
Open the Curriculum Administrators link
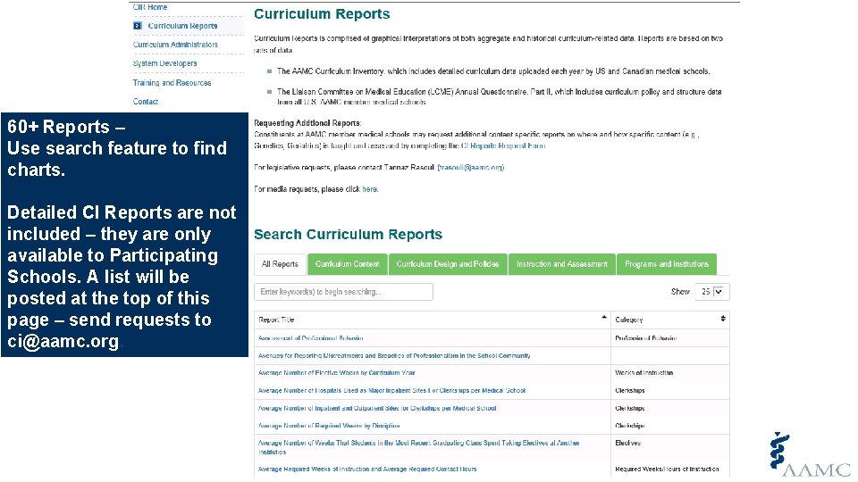175,45
